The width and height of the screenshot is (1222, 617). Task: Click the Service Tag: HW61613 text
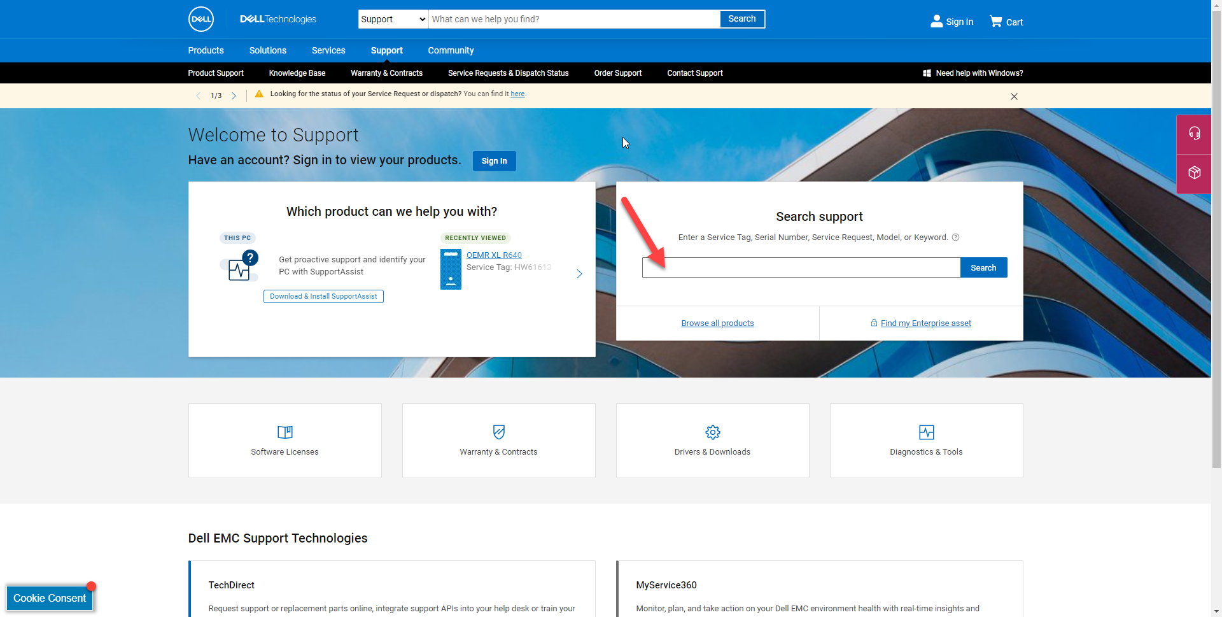509,267
